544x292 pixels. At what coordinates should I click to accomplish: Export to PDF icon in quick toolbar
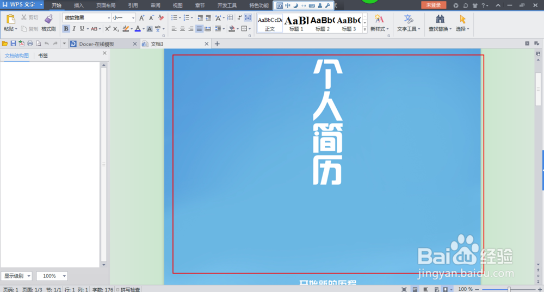pos(22,44)
